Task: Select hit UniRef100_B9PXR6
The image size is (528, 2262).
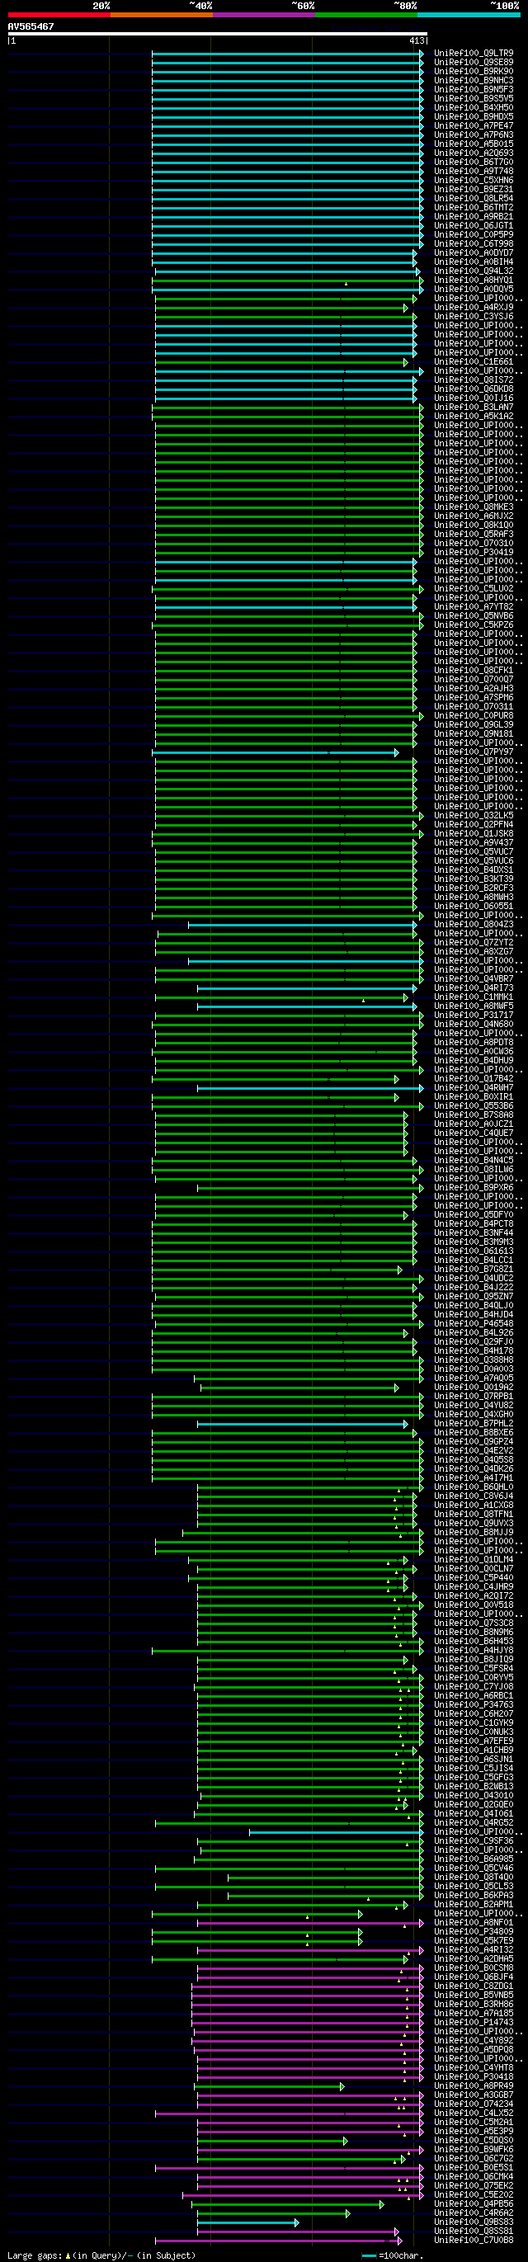Action: (474, 1188)
